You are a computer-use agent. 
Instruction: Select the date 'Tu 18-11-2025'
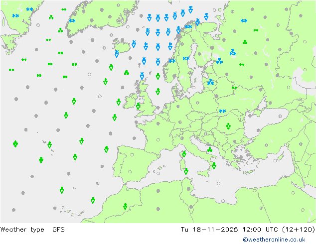click(x=209, y=230)
